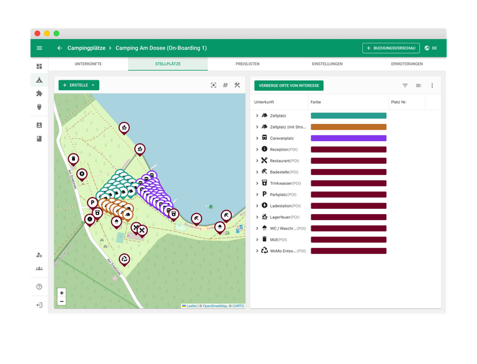
Task: Open the Erstelle dropdown button
Action: pyautogui.click(x=79, y=86)
